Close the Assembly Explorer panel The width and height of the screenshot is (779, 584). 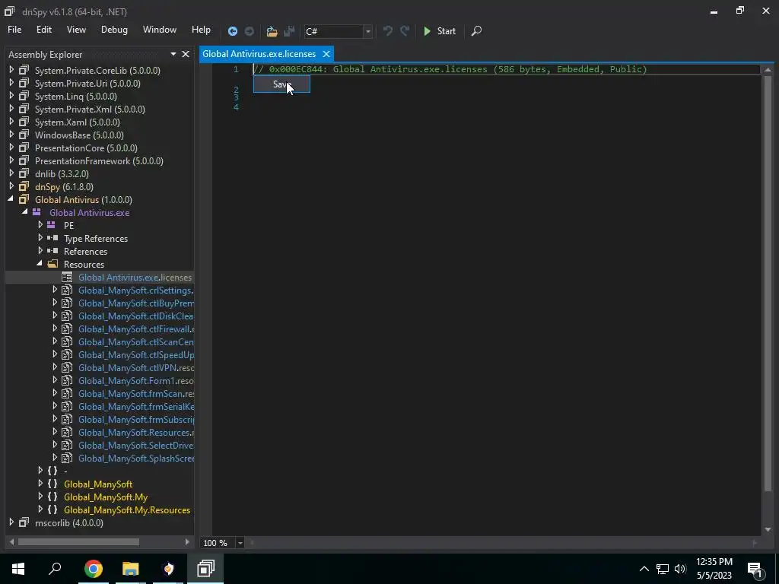click(186, 54)
